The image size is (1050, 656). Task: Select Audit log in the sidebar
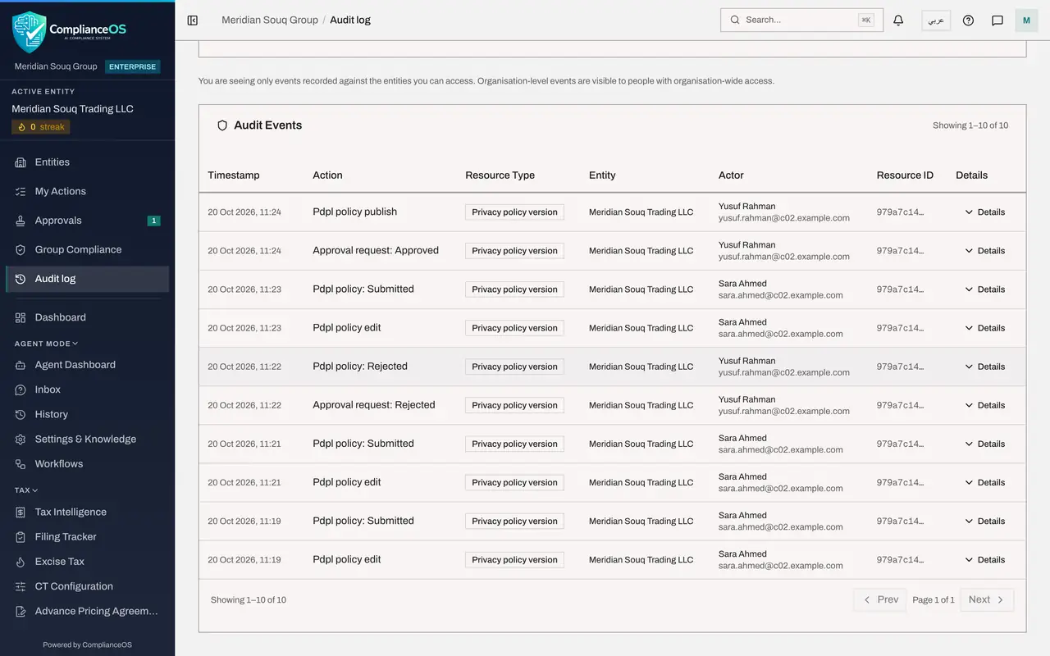click(x=87, y=279)
